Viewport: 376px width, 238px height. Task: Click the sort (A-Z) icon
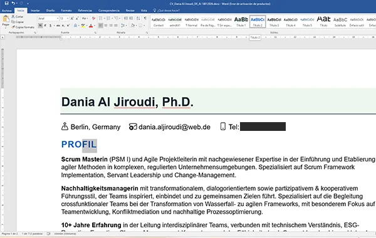point(138,18)
